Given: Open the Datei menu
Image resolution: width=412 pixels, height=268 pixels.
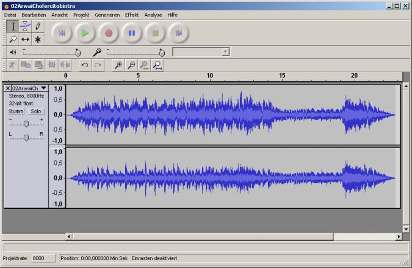Looking at the screenshot, I should point(10,15).
